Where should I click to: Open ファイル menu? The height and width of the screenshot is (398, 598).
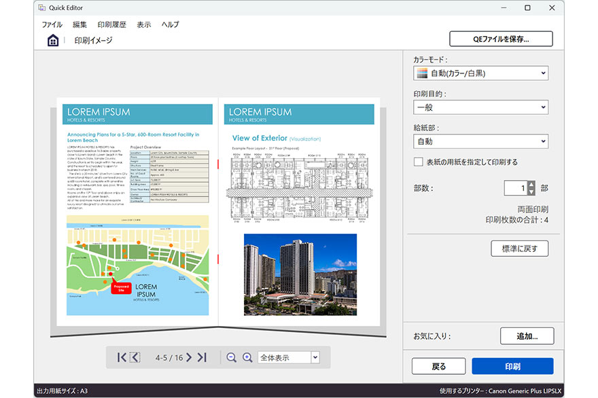click(52, 24)
